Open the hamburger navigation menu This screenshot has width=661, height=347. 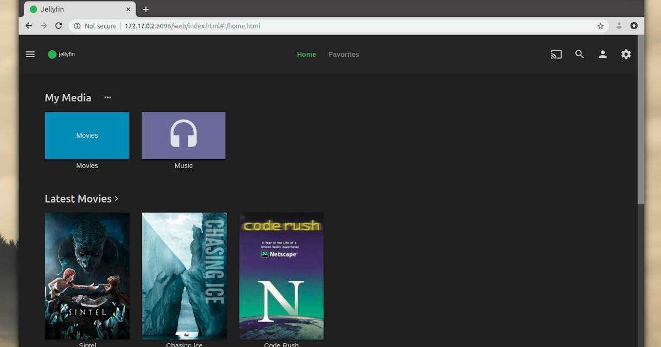click(30, 54)
